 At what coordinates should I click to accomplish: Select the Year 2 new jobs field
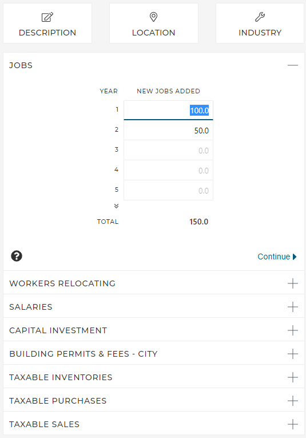169,131
